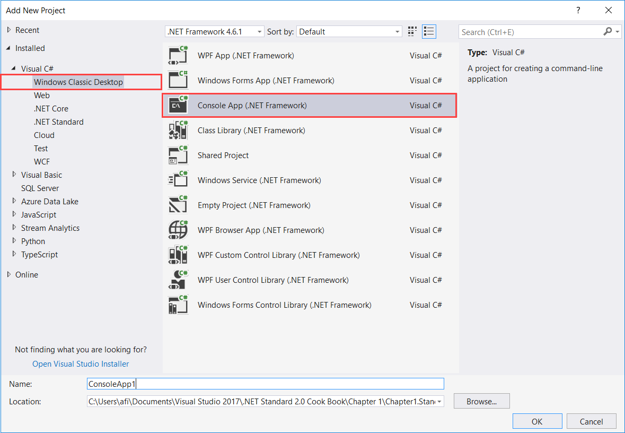Expand the Visual Basic node

14,175
